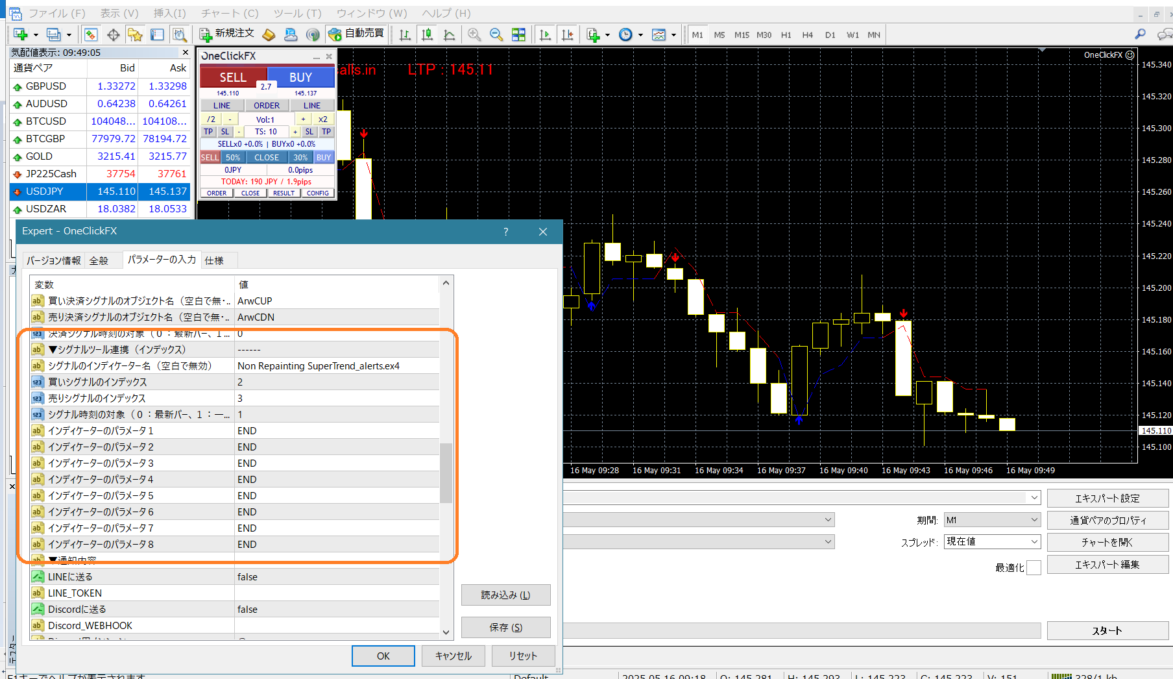
Task: Expand the indicators dropdown arrow
Action: pos(607,35)
